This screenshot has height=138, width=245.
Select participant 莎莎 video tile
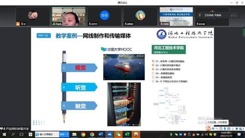tap(105, 16)
